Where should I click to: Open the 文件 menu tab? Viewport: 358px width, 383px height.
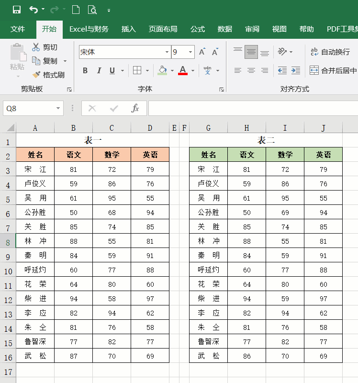point(18,29)
